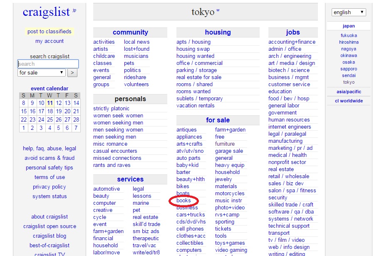This screenshot has height=256, width=382.
Task: Expand the 'cl worldwide' list
Action: point(349,101)
